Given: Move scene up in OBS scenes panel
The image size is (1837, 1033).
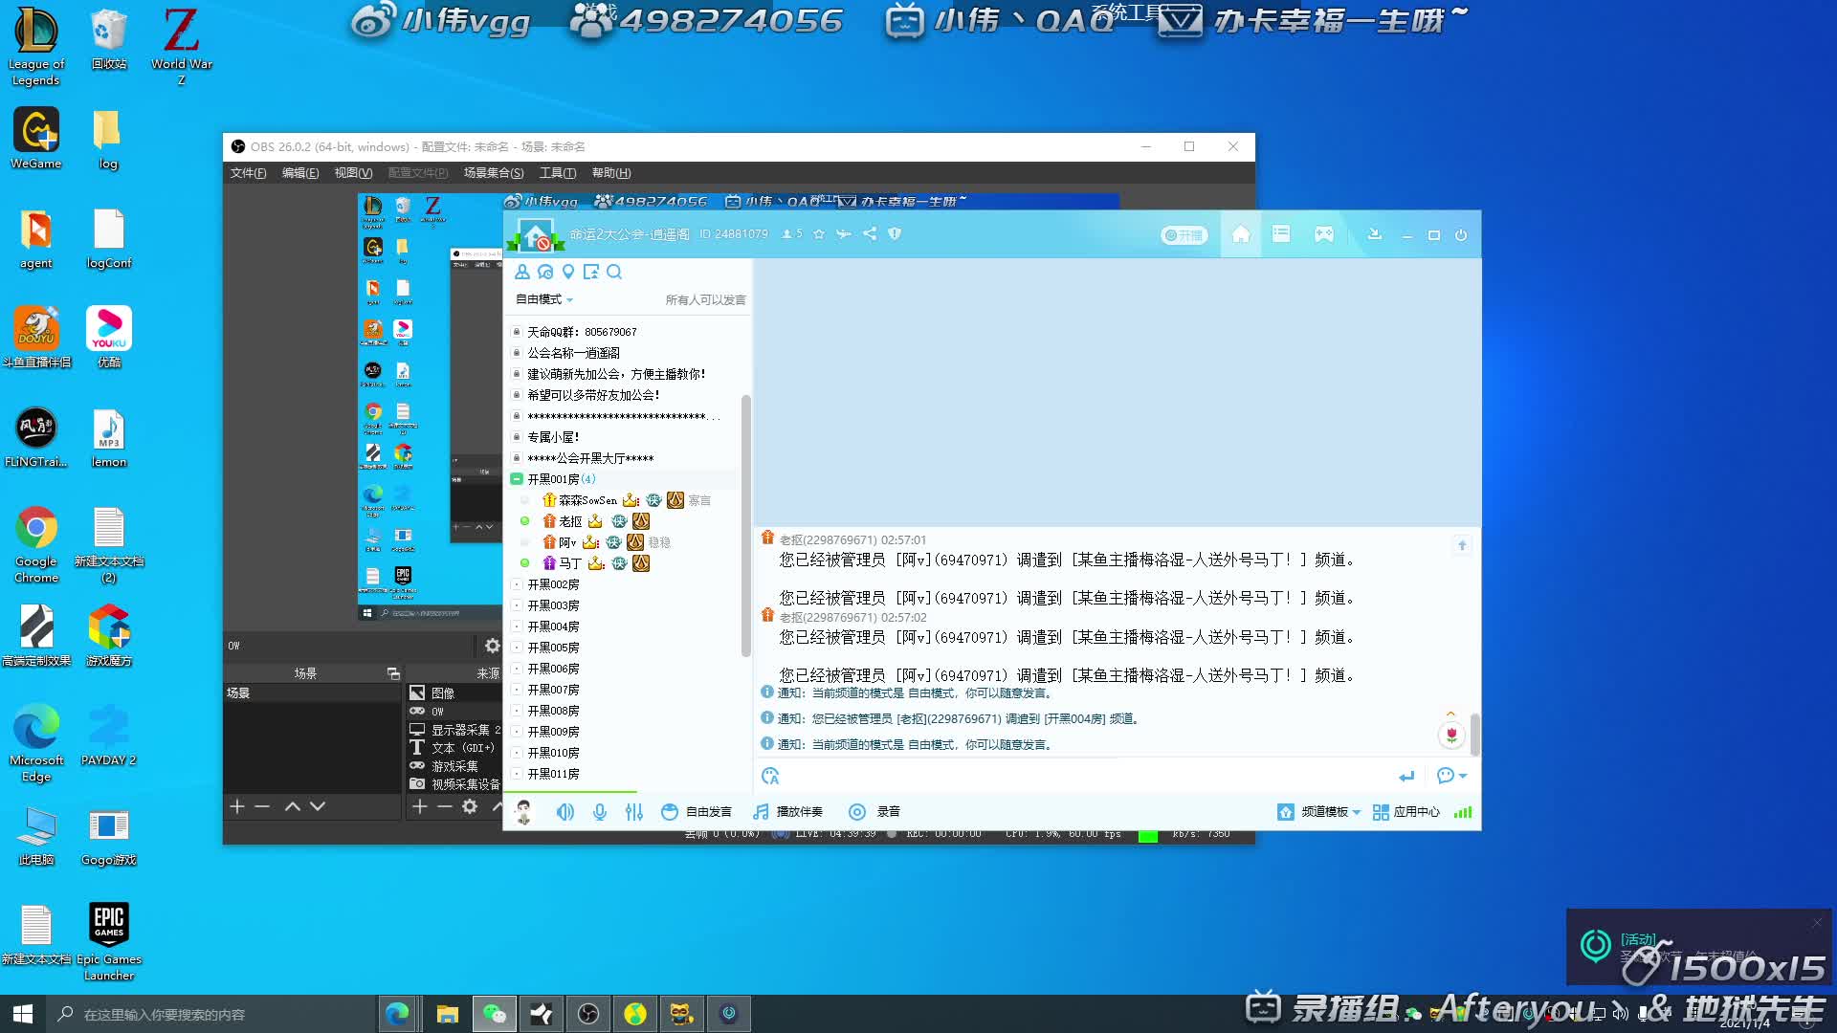Looking at the screenshot, I should coord(293,806).
